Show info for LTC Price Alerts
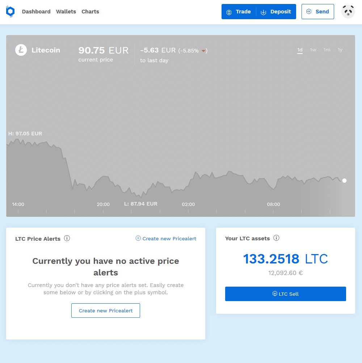The height and width of the screenshot is (363, 362). pos(67,238)
